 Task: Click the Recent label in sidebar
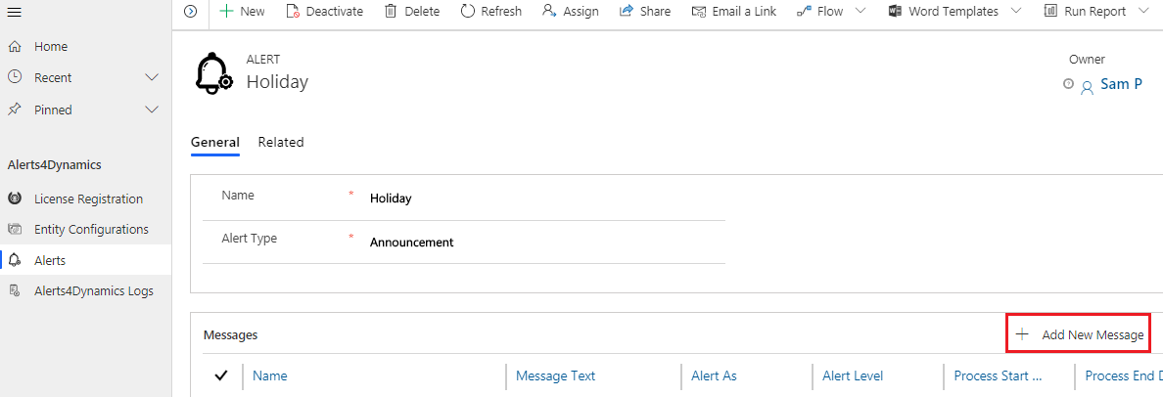[x=53, y=78]
